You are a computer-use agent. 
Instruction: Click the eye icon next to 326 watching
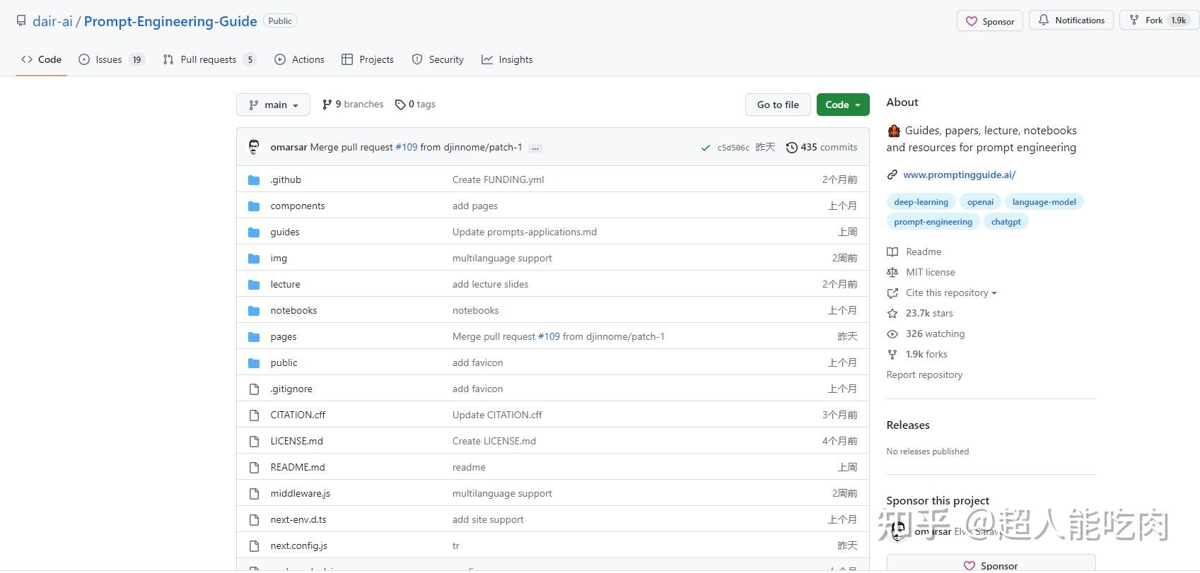892,334
